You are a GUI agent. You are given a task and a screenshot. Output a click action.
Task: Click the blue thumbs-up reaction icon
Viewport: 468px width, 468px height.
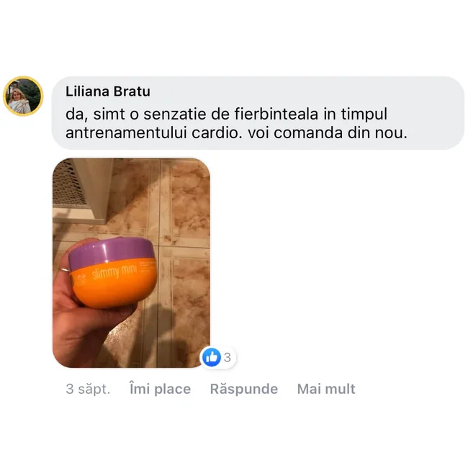click(211, 357)
